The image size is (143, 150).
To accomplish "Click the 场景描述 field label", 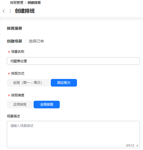I will point(13,116).
